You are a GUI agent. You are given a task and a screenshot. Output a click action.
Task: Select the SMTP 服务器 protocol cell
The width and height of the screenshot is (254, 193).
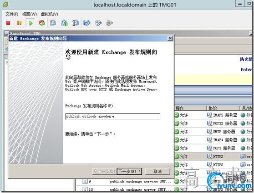click(x=221, y=132)
